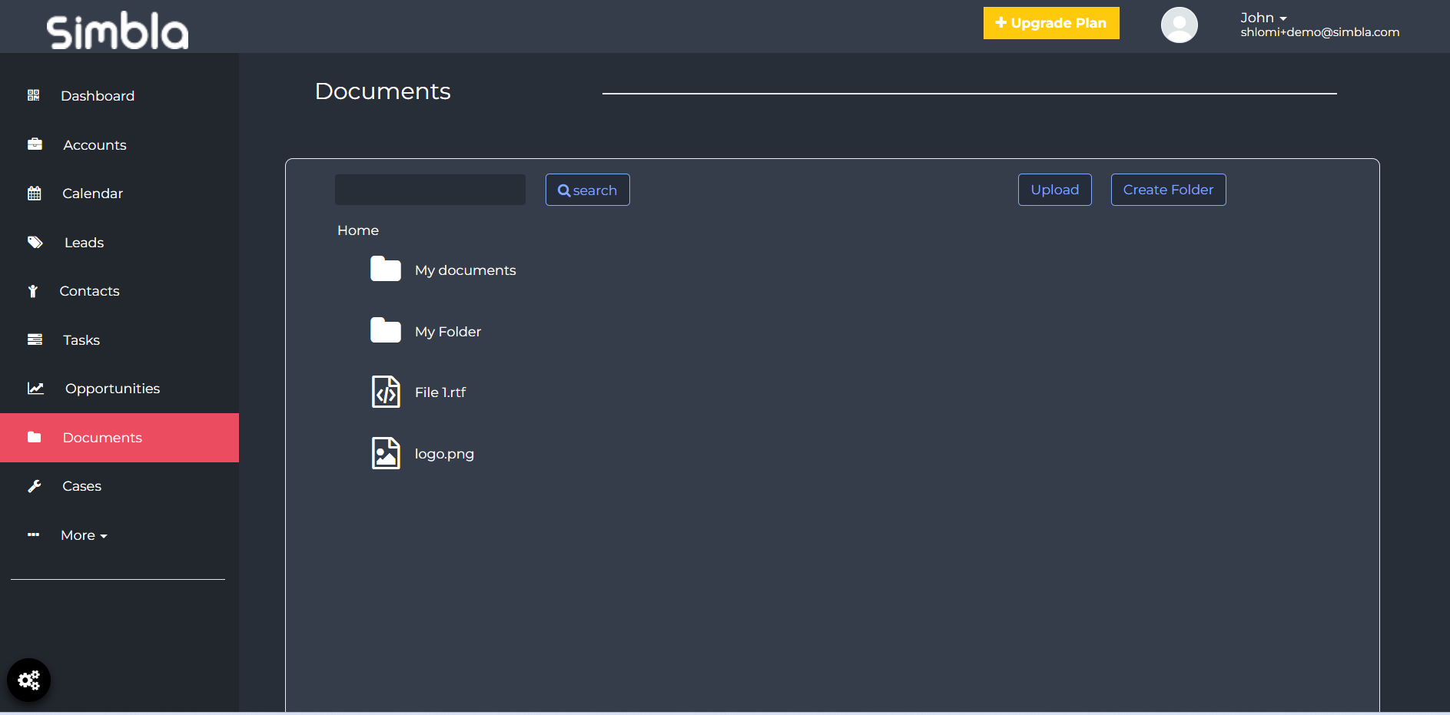Expand the John user dropdown
Viewport: 1450px width, 715px height.
coord(1263,18)
